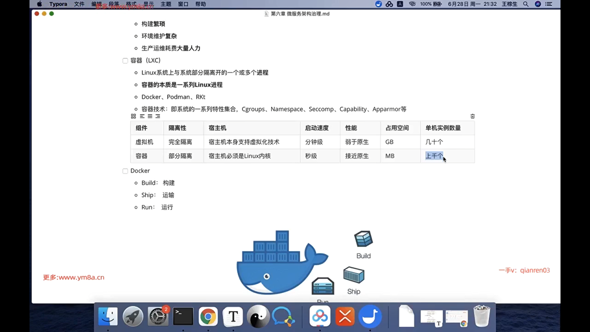Image resolution: width=590 pixels, height=332 pixels.
Task: Open the 文件 menu
Action: [x=79, y=4]
